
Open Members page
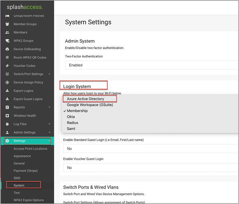click(21, 32)
